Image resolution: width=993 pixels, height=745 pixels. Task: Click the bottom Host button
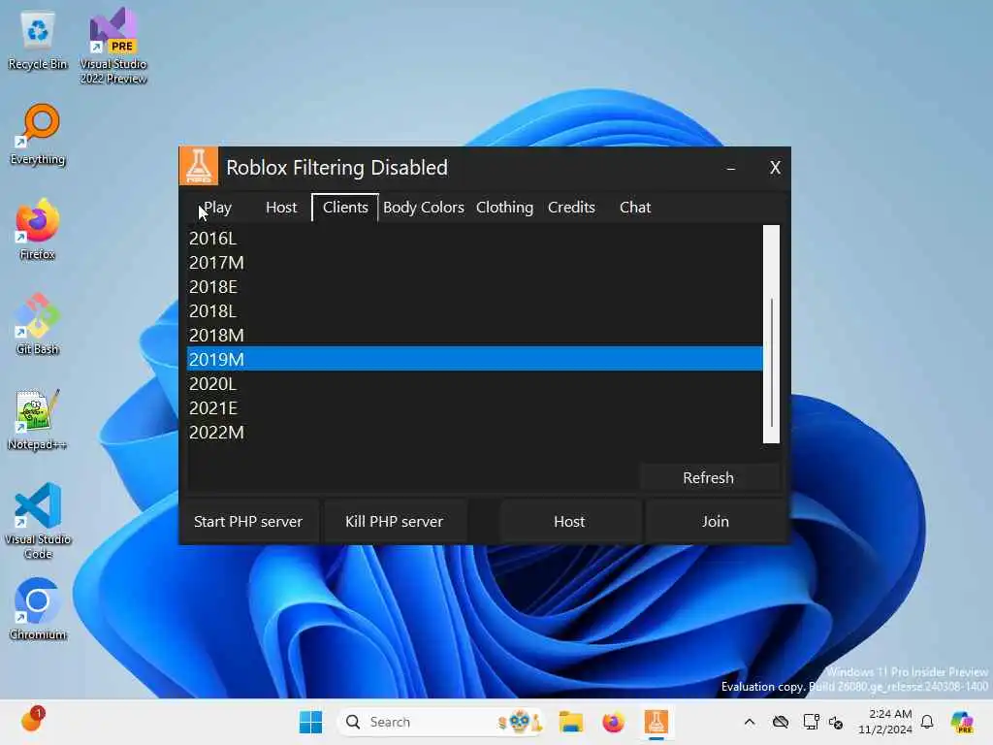pos(569,521)
